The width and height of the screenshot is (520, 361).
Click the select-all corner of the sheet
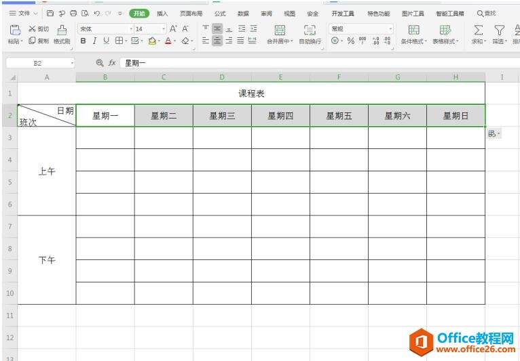(13, 78)
